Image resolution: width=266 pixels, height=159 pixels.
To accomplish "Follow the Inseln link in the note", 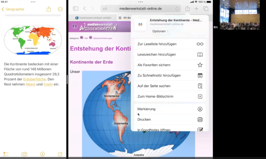I will (48, 84).
